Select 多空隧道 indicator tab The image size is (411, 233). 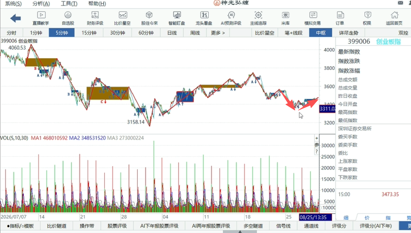253,226
